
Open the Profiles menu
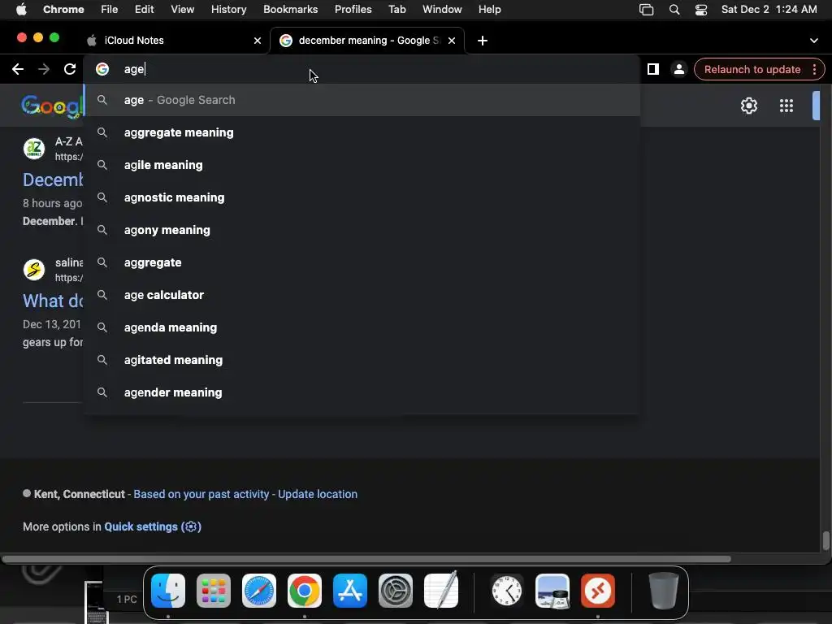pyautogui.click(x=353, y=10)
